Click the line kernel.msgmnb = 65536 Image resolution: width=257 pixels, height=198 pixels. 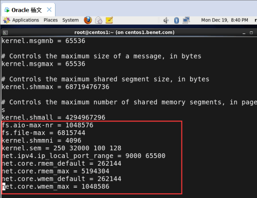[x=43, y=41]
